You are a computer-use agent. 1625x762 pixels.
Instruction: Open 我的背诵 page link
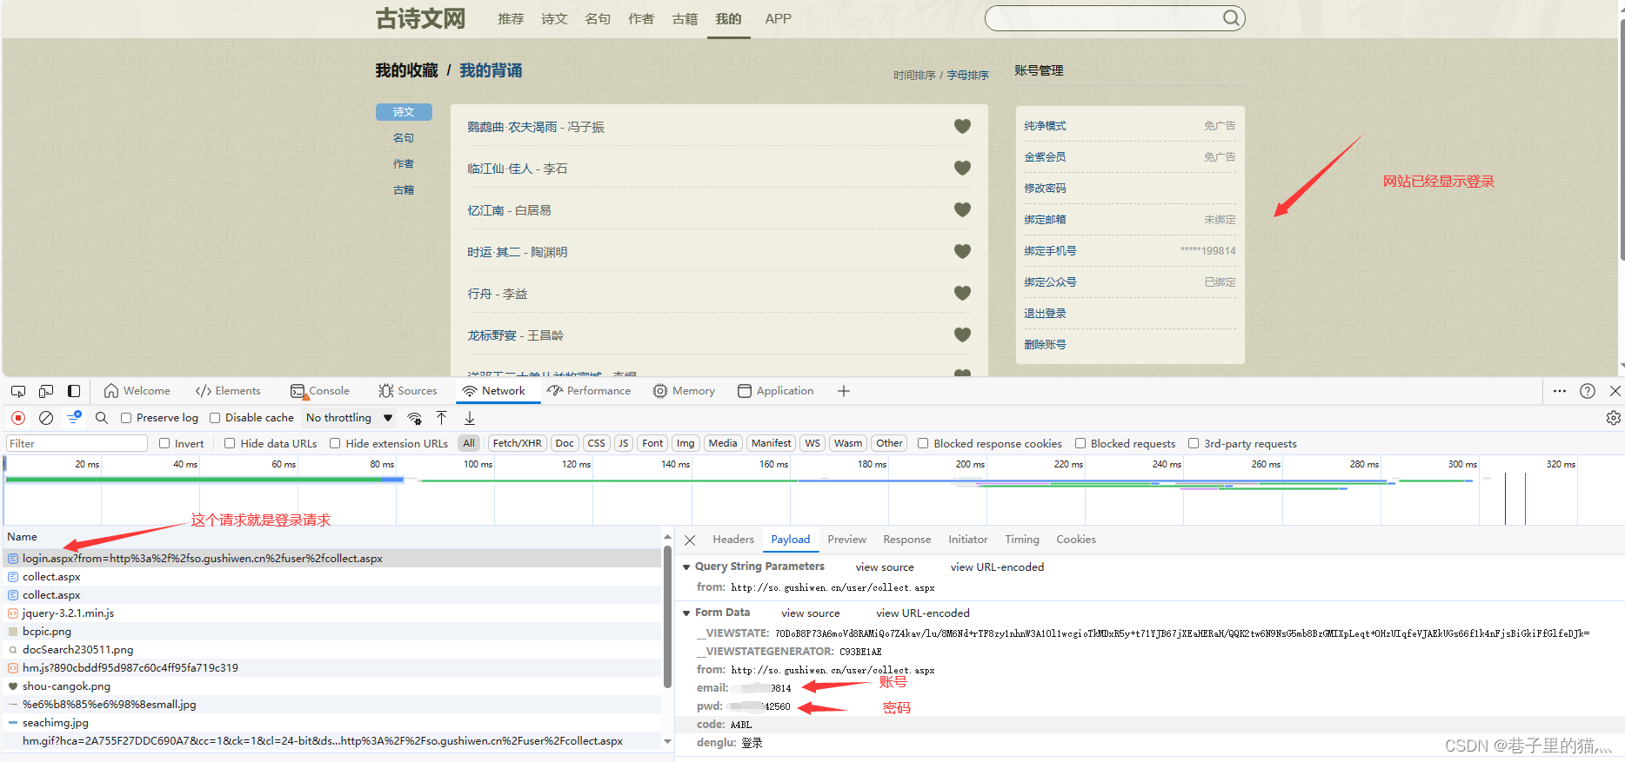pos(491,70)
